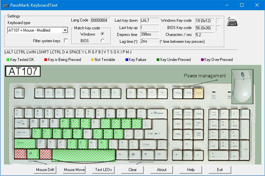Click the Windows Key code value 18 (0x12)
This screenshot has width=265, height=176.
point(204,21)
